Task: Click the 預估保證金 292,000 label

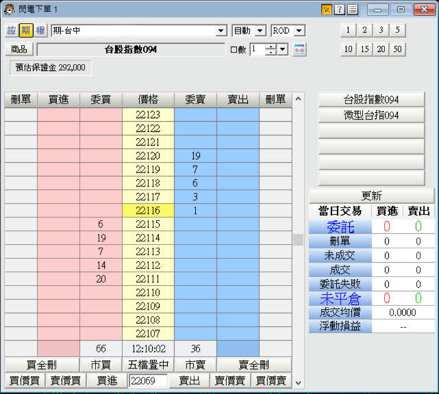Action: coord(51,68)
